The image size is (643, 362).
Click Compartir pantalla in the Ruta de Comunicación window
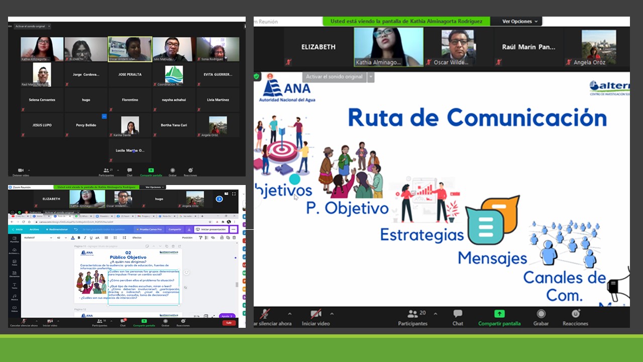point(499,318)
